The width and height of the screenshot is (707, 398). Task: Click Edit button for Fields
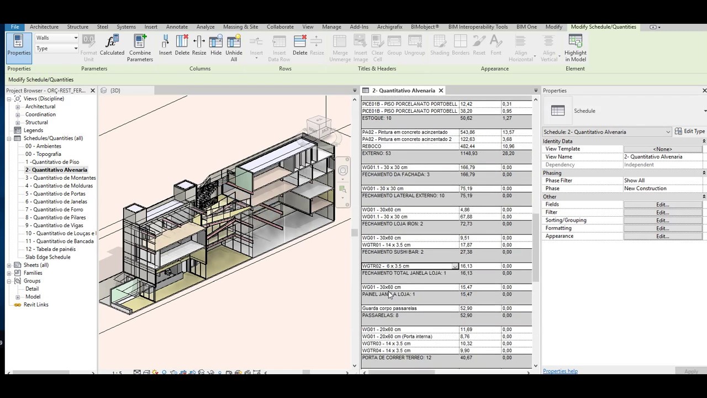tap(662, 205)
